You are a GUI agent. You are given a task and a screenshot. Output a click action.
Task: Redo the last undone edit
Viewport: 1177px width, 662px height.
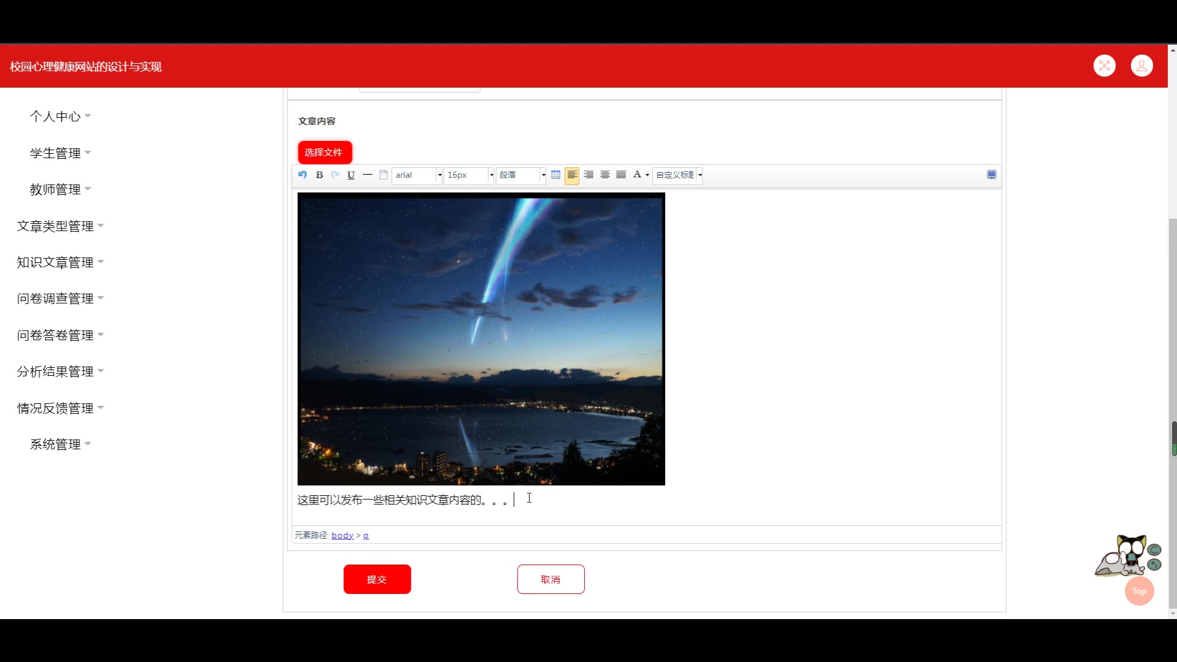[335, 175]
